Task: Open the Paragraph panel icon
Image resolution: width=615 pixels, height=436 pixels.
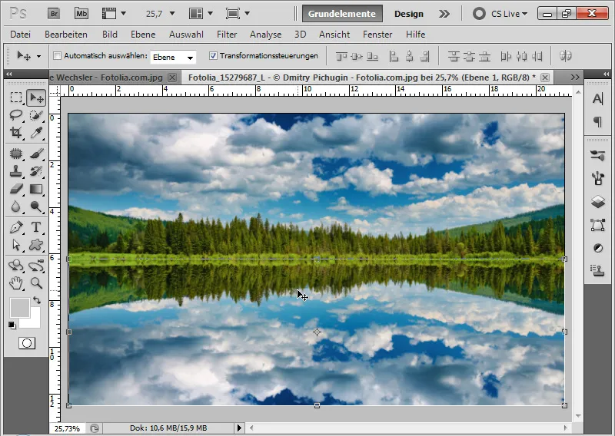Action: pos(598,122)
